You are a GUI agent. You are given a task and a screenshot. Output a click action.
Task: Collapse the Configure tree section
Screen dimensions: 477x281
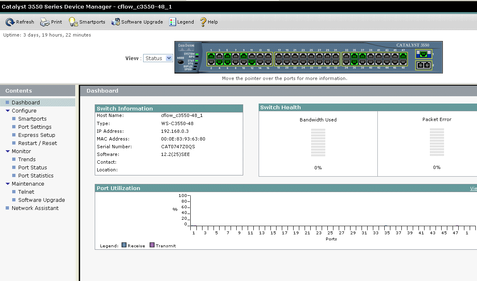8,110
